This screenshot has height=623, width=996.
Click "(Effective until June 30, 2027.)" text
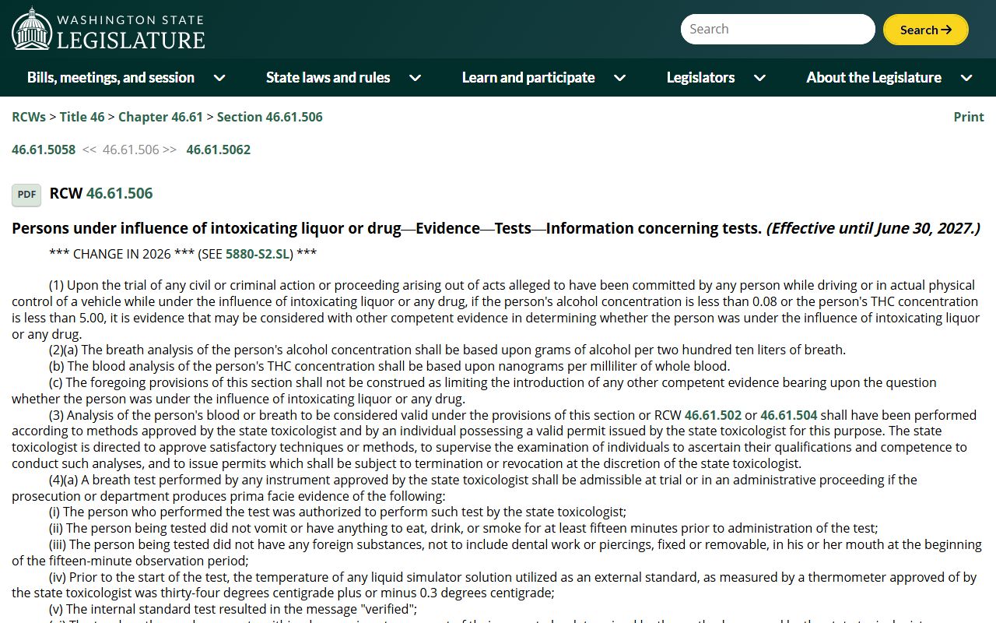point(873,228)
